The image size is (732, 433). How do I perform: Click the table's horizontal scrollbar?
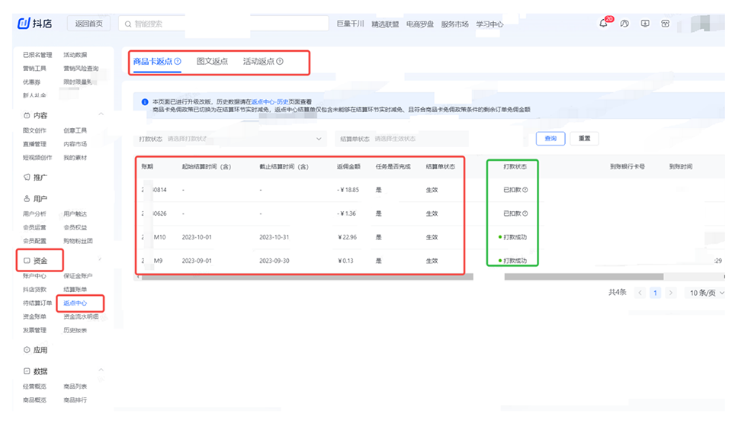[305, 277]
